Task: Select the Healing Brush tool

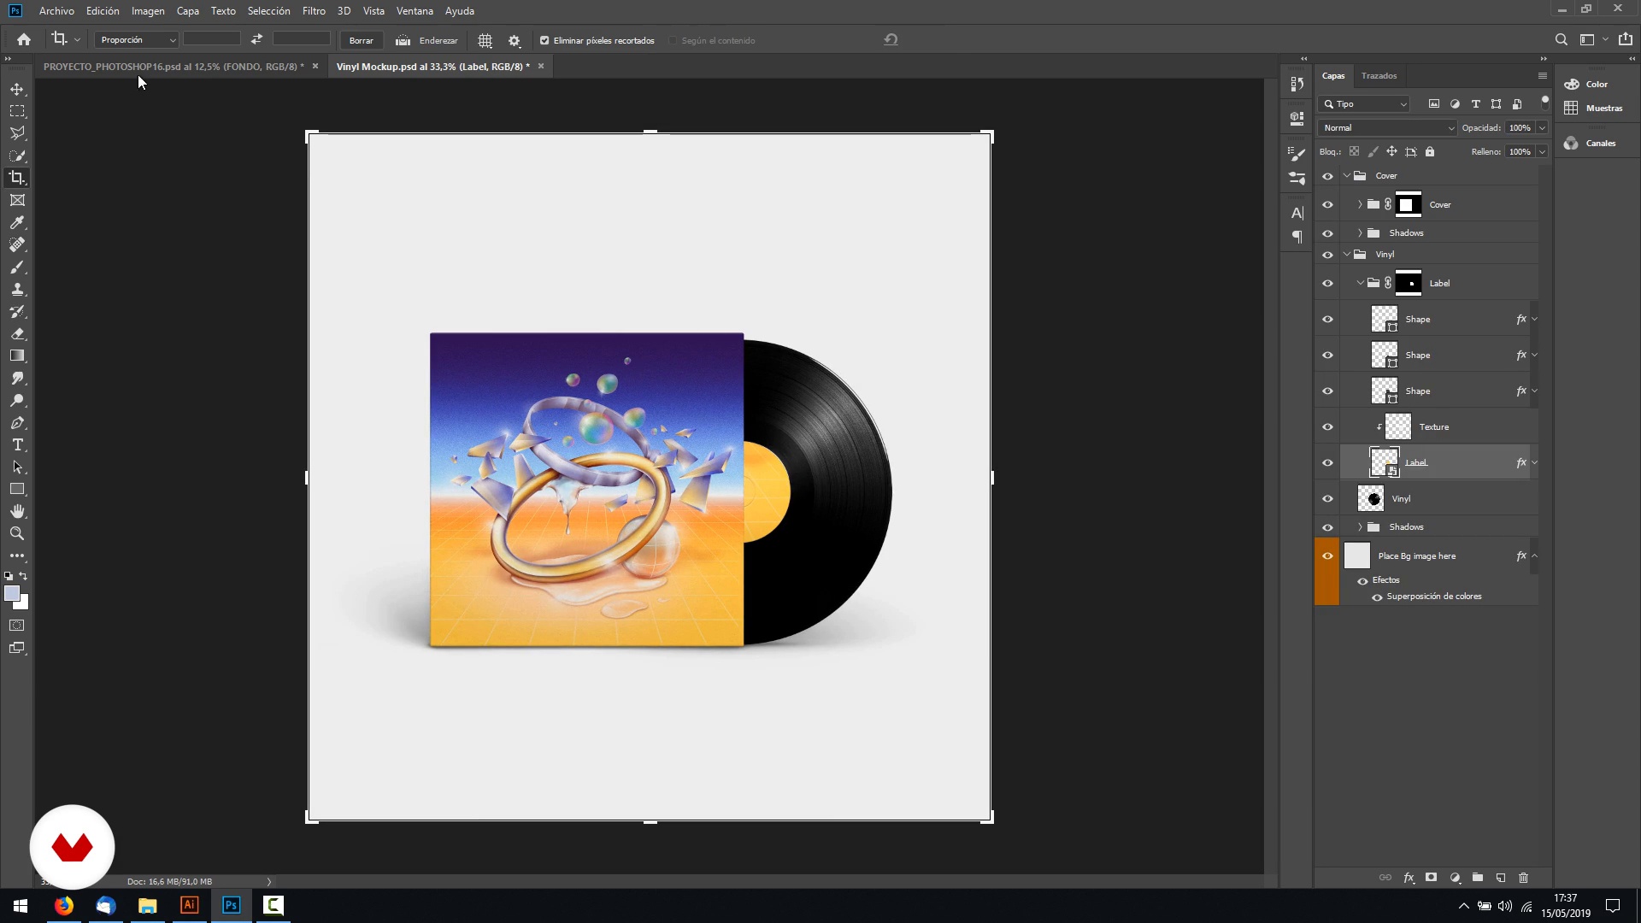Action: [17, 244]
